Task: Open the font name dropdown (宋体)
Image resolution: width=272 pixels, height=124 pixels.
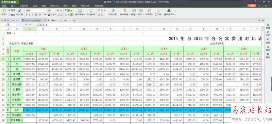Action: 46,11
